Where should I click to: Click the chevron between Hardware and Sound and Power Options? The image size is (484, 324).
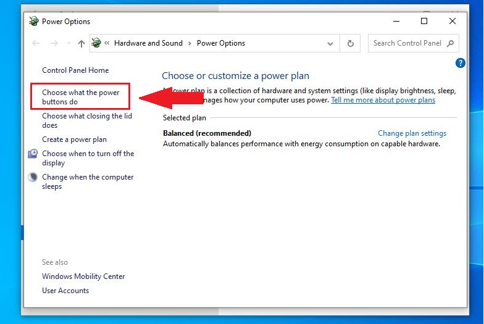[x=190, y=43]
